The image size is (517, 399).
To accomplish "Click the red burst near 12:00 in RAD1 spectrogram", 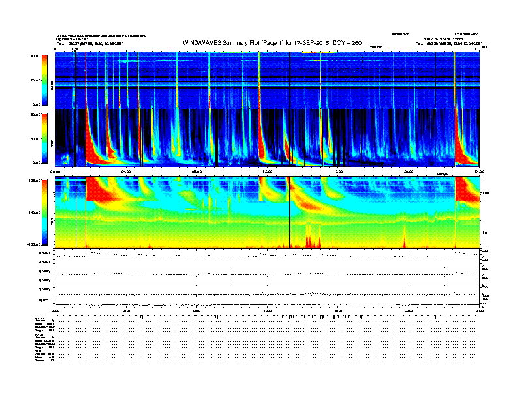I will pyautogui.click(x=262, y=141).
